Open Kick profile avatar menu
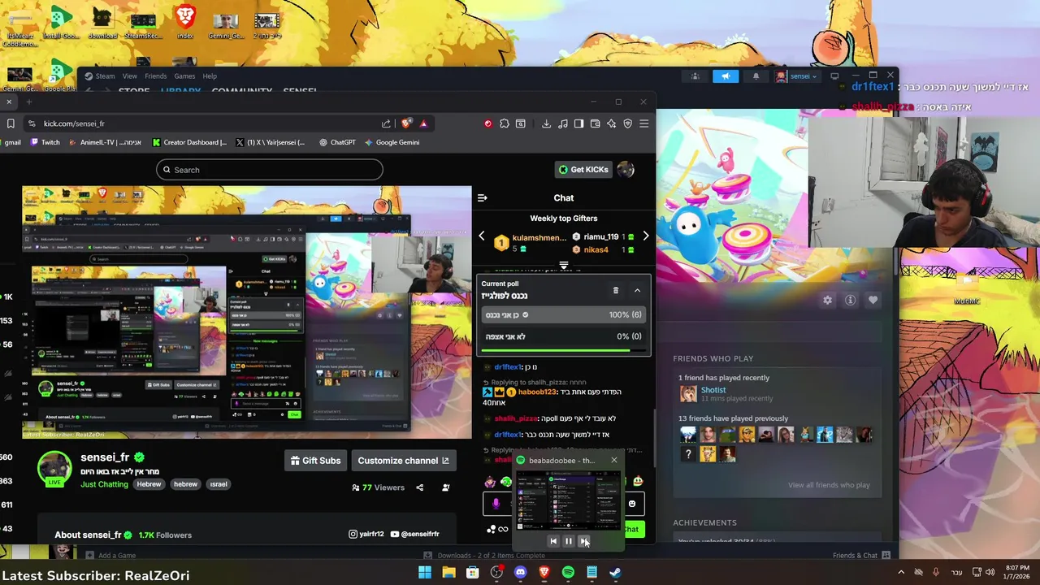Screen dimensions: 1040x585 (x=626, y=169)
